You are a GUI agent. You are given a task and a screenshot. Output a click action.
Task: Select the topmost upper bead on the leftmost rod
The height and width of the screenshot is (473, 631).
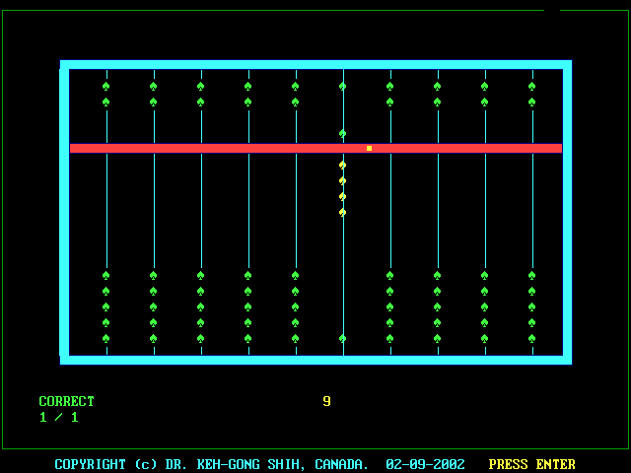105,86
